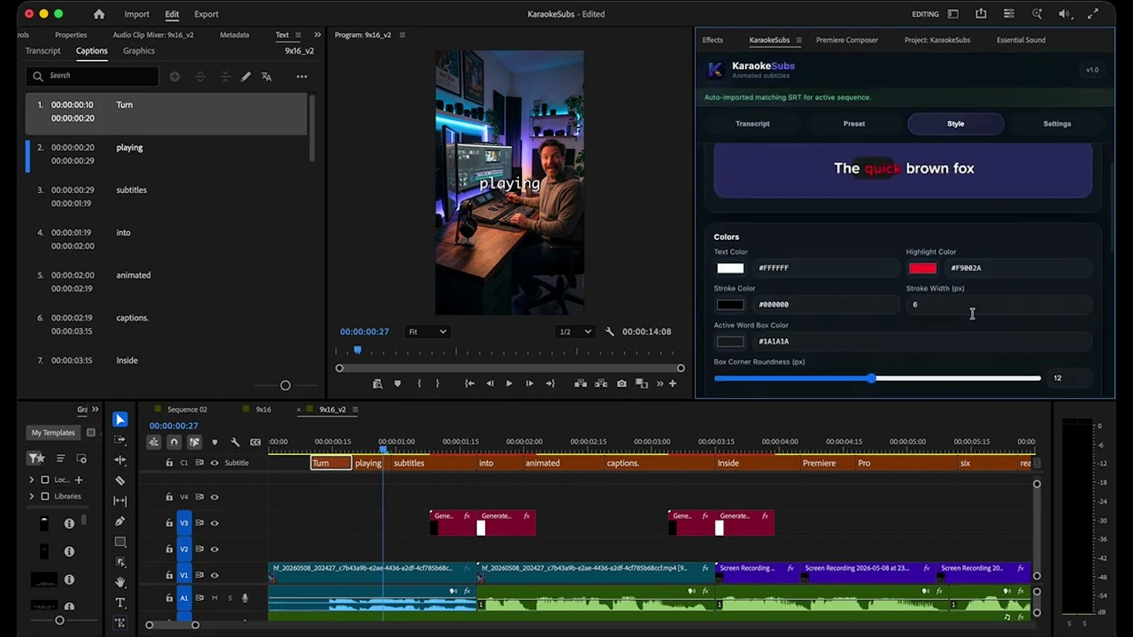Open the Essential Sound panel tab

(1021, 40)
